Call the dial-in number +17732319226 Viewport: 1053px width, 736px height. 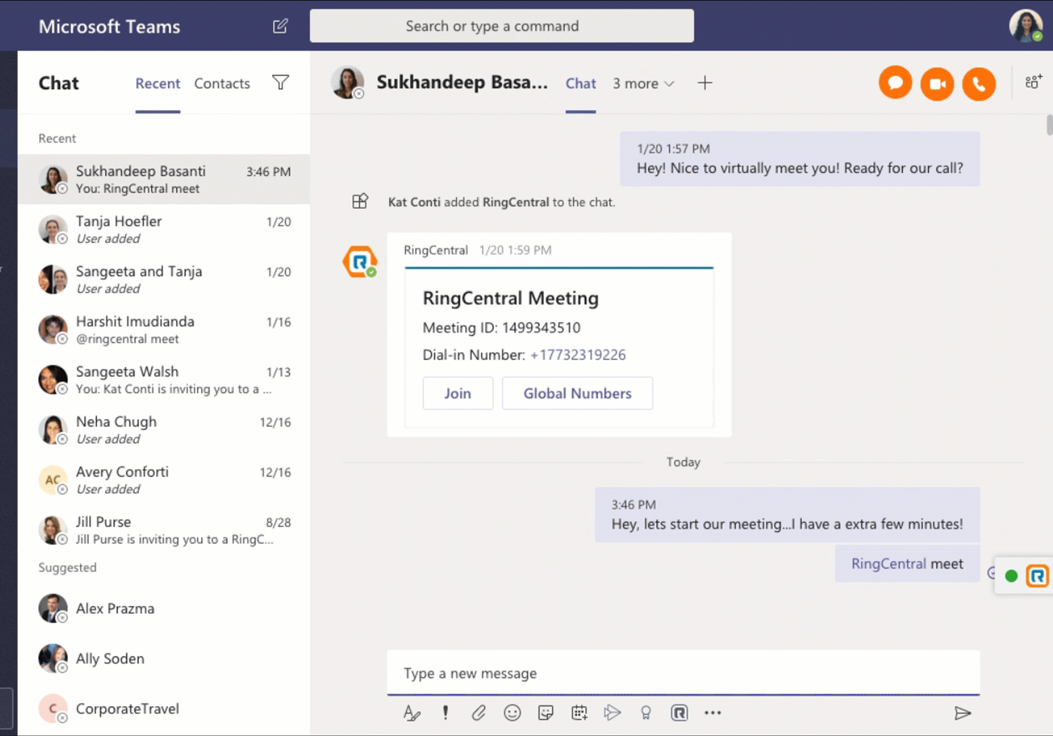click(x=577, y=355)
